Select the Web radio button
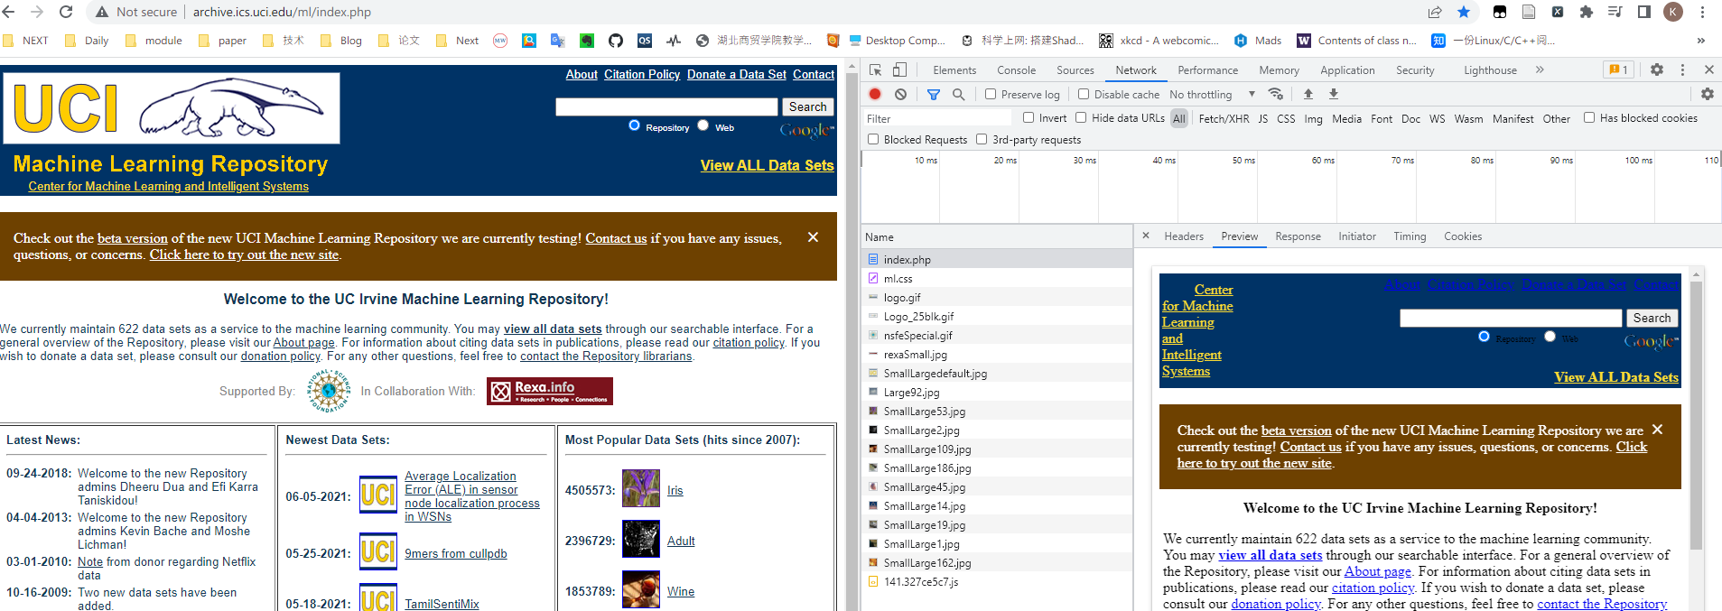The image size is (1722, 611). pyautogui.click(x=703, y=126)
